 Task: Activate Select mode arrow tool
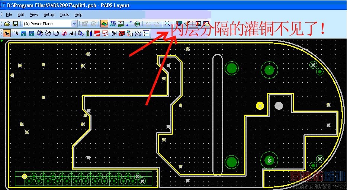pyautogui.click(x=7, y=33)
